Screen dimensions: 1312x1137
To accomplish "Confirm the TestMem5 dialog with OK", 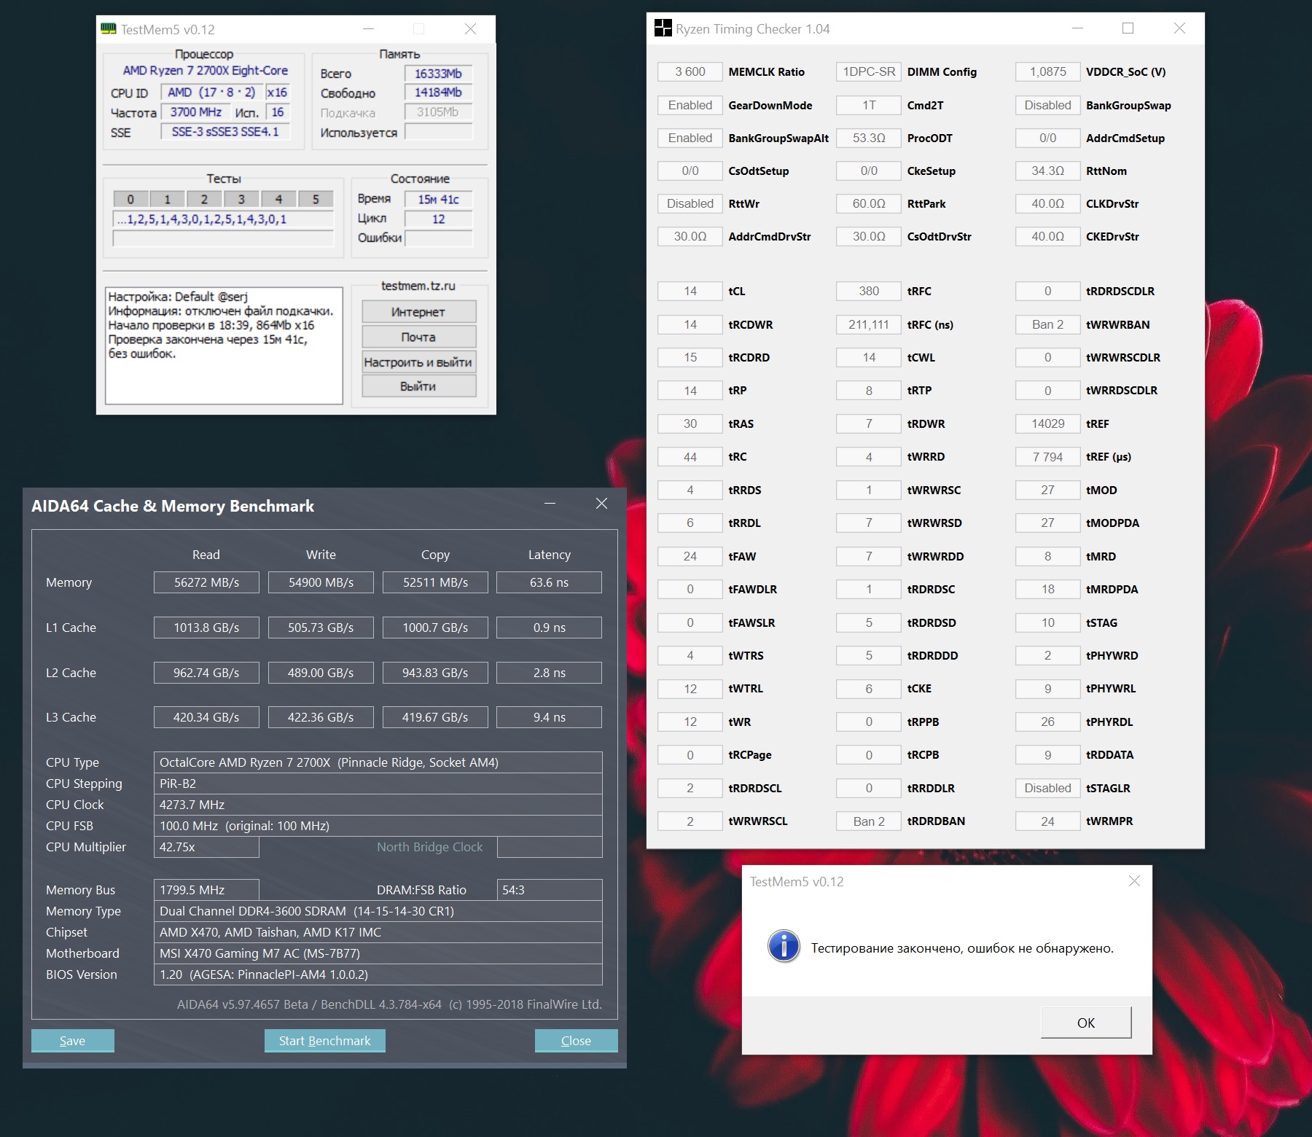I will pos(1086,1023).
